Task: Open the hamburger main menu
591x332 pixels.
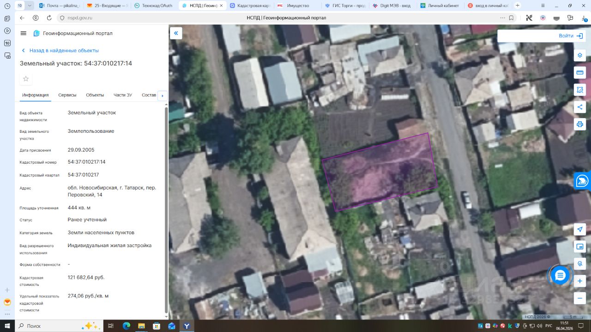Action: (24, 33)
